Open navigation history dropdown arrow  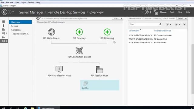click(13, 12)
